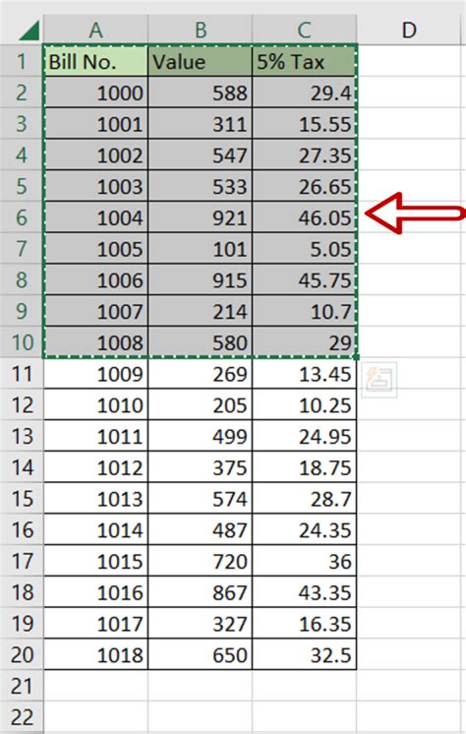Viewport: 466px width, 734px height.
Task: Select cell containing bill number 1013
Action: coord(95,499)
